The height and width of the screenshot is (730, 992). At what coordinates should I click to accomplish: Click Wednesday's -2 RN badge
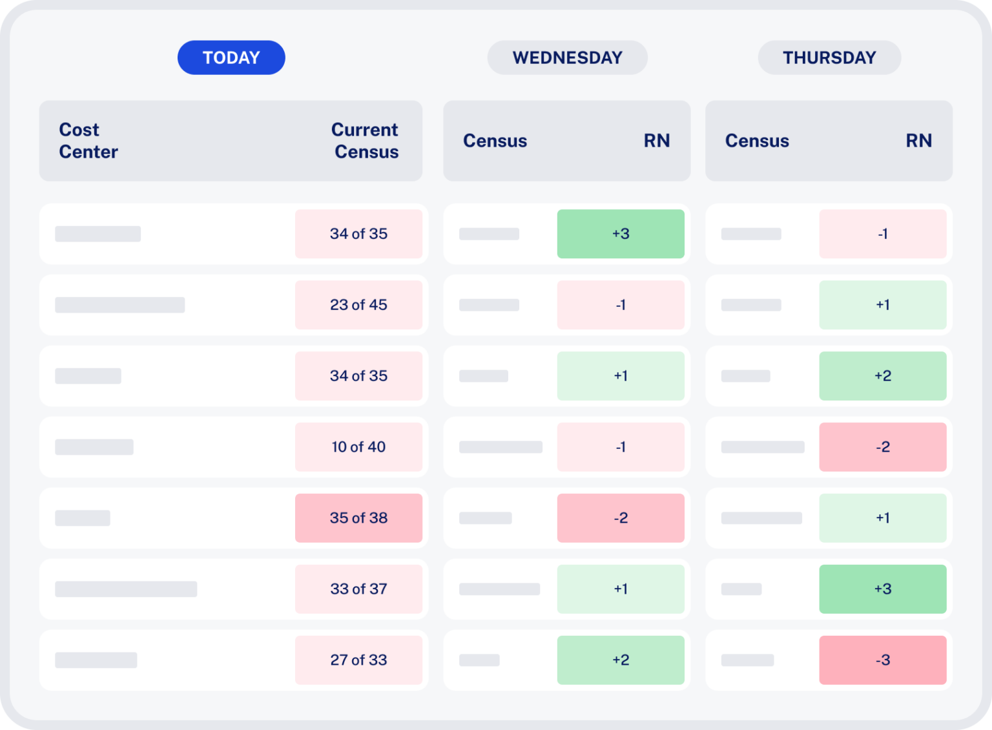pyautogui.click(x=621, y=517)
